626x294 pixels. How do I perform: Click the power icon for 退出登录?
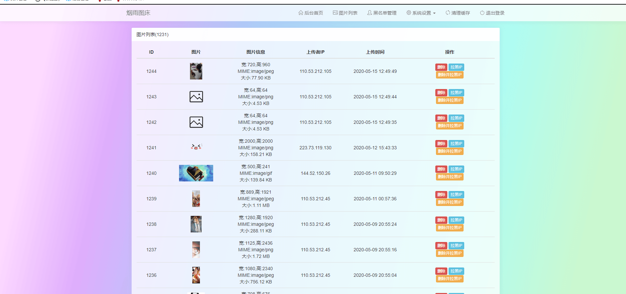tap(482, 13)
